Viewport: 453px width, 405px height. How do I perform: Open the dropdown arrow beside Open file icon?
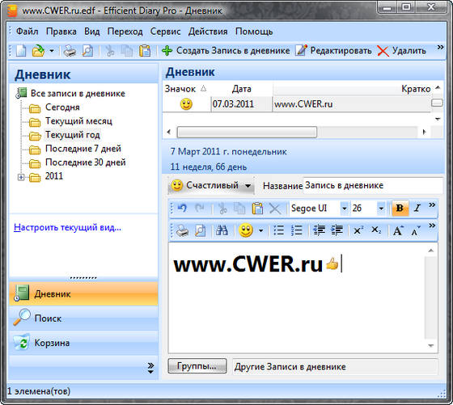pos(52,51)
